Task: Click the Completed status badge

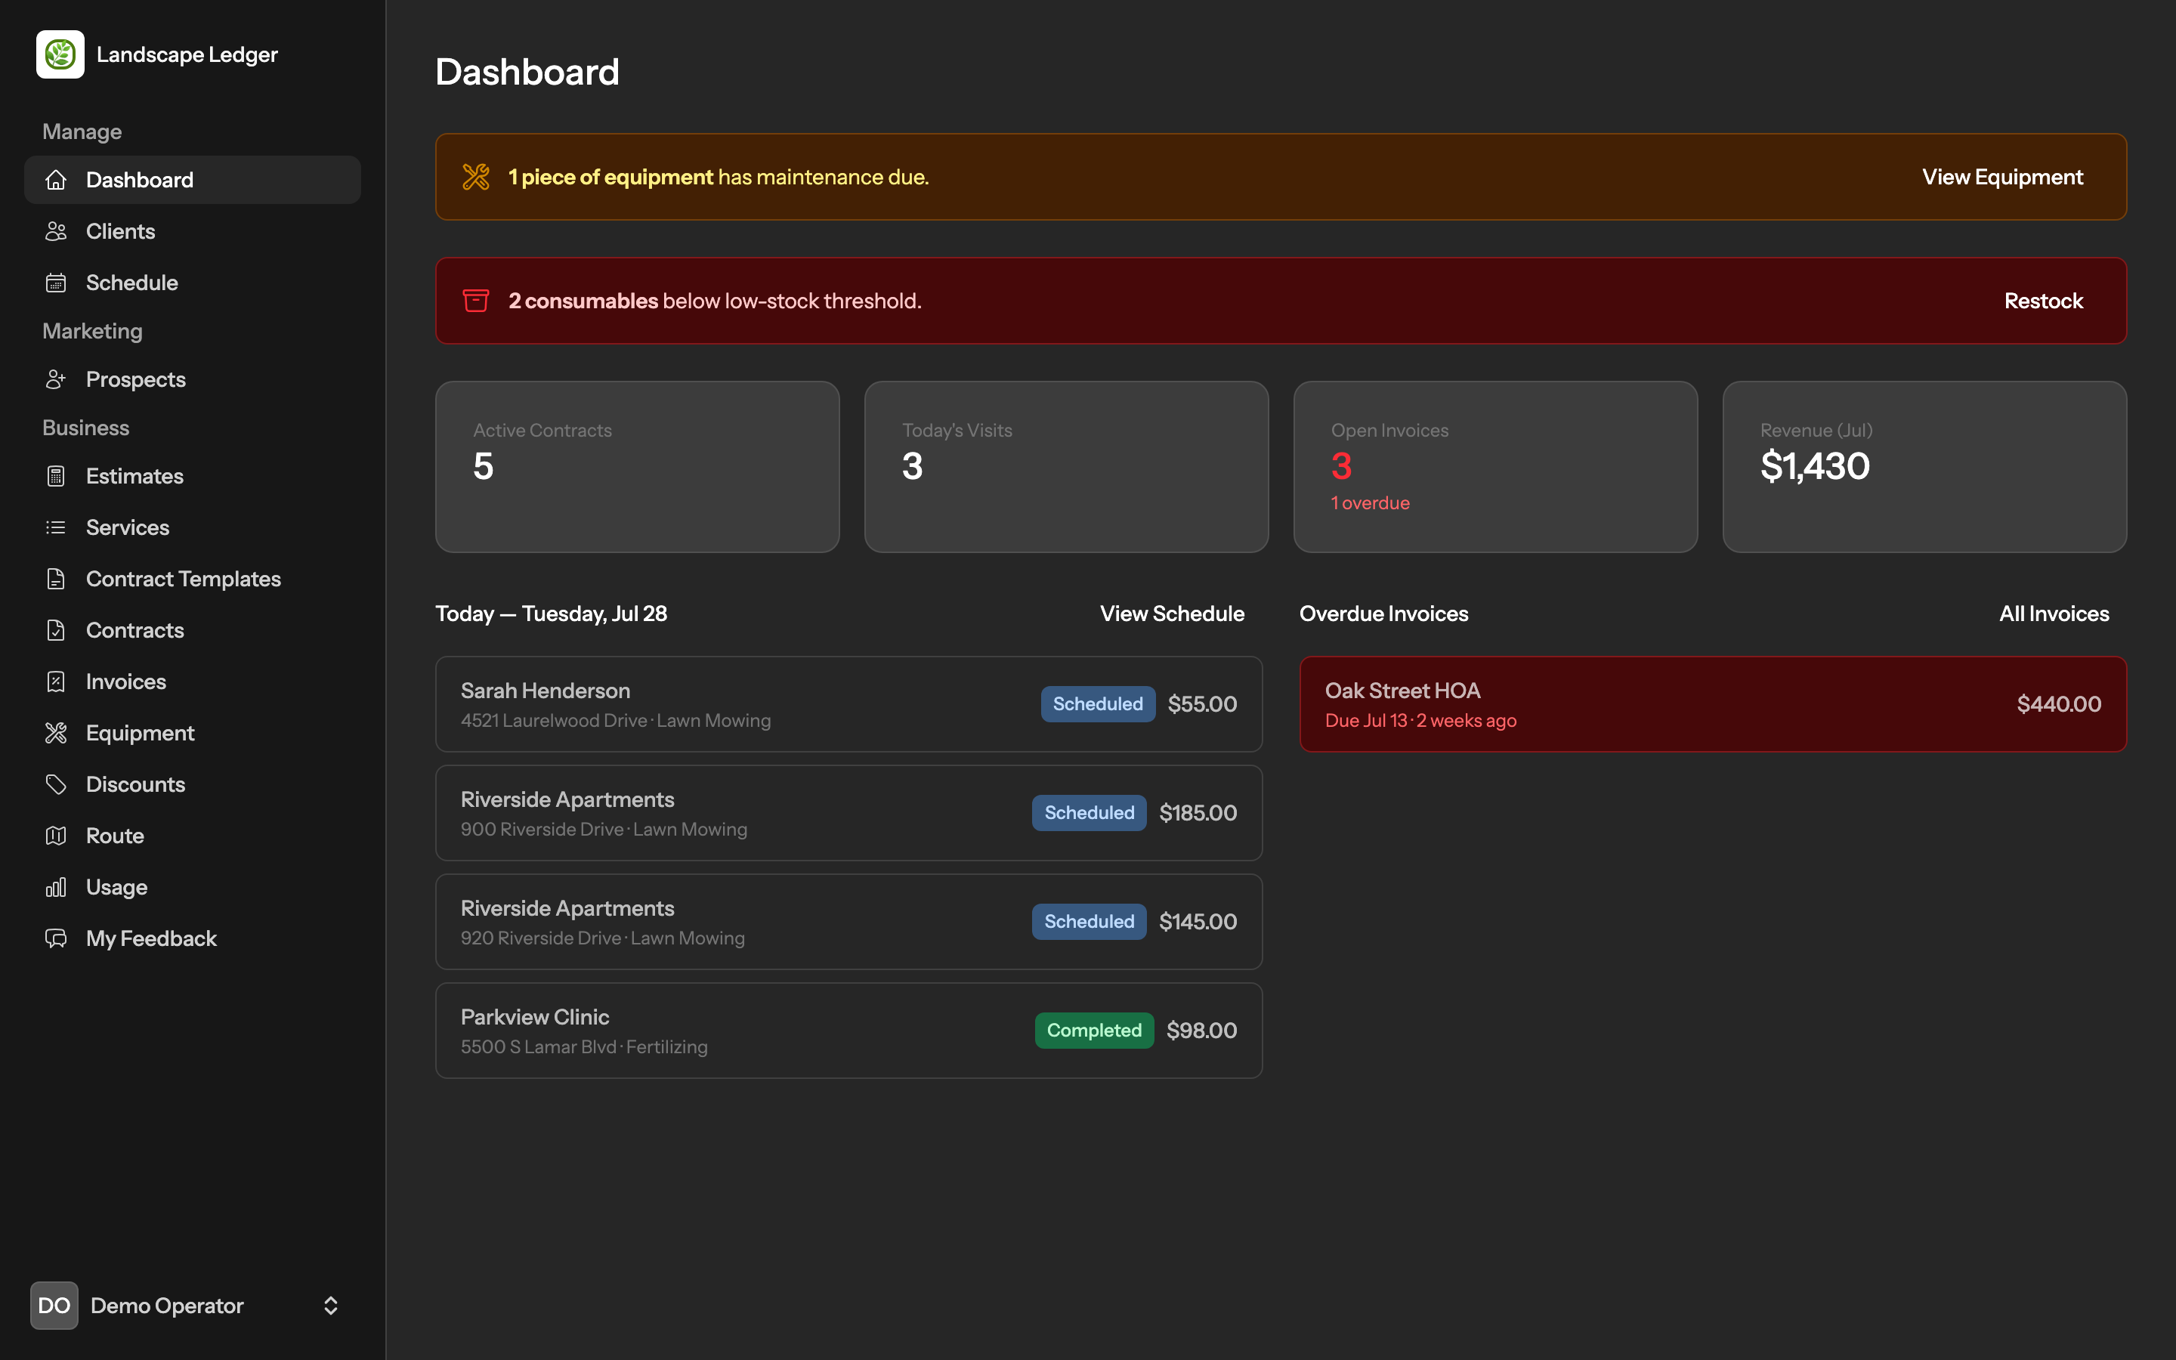Action: pyautogui.click(x=1093, y=1031)
